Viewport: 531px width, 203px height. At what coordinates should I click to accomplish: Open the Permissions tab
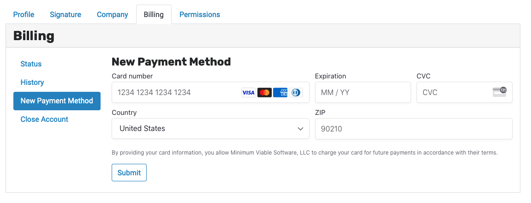pyautogui.click(x=200, y=15)
